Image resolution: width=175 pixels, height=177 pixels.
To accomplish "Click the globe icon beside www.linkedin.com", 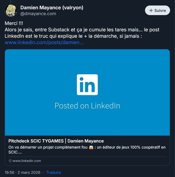I will (10, 161).
